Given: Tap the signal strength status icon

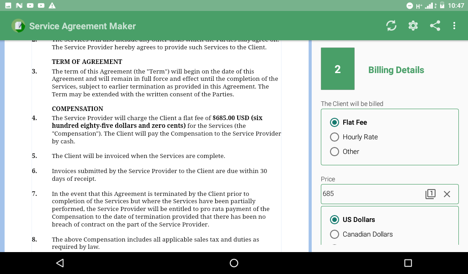Looking at the screenshot, I should pos(429,5).
